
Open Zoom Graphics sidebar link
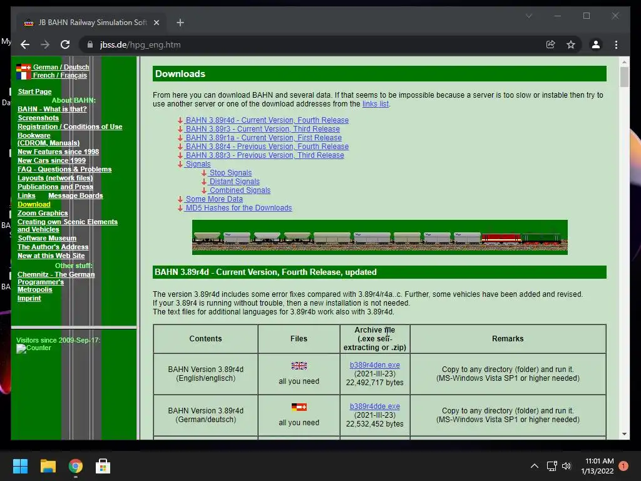pos(43,213)
